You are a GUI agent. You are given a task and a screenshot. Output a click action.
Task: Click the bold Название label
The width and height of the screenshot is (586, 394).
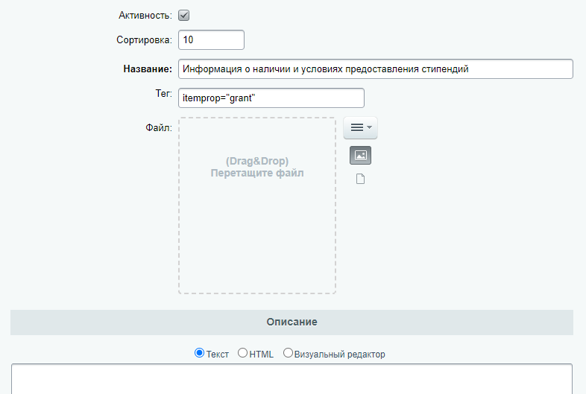pyautogui.click(x=148, y=69)
